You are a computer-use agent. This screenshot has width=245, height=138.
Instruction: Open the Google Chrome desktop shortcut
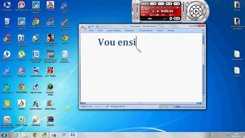pyautogui.click(x=36, y=23)
